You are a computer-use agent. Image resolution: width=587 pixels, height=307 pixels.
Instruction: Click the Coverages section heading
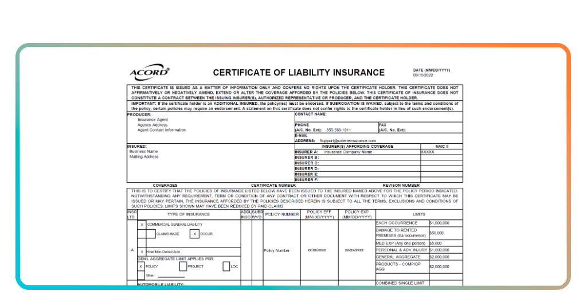165,186
